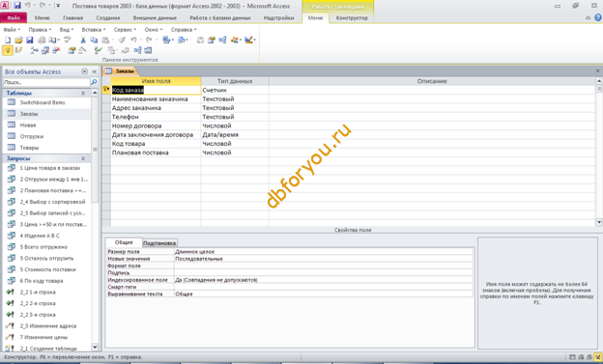Collapse the navigation pane with the double chevron
Viewport: 603px width, 364px height.
pyautogui.click(x=95, y=71)
